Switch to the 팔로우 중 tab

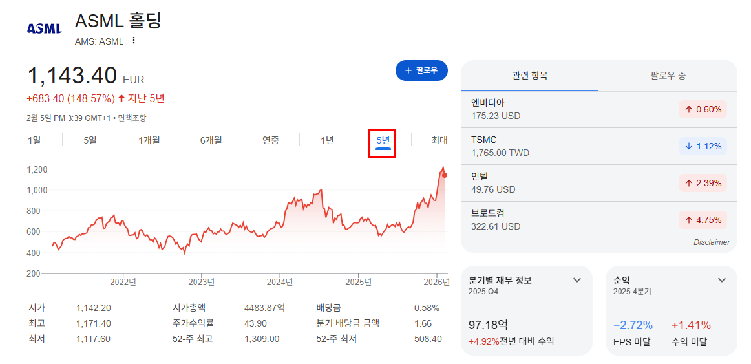coord(669,75)
